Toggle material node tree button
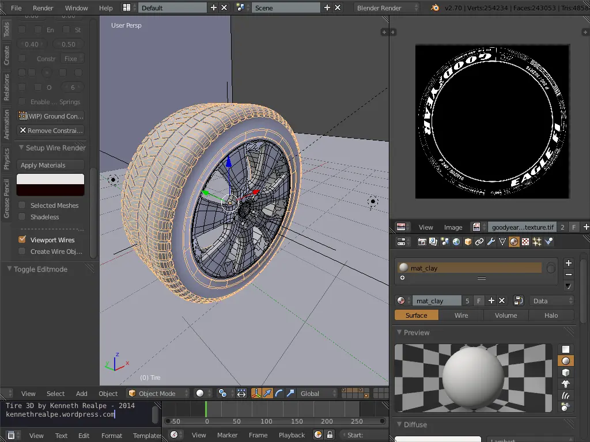Image resolution: width=590 pixels, height=442 pixels. point(518,300)
